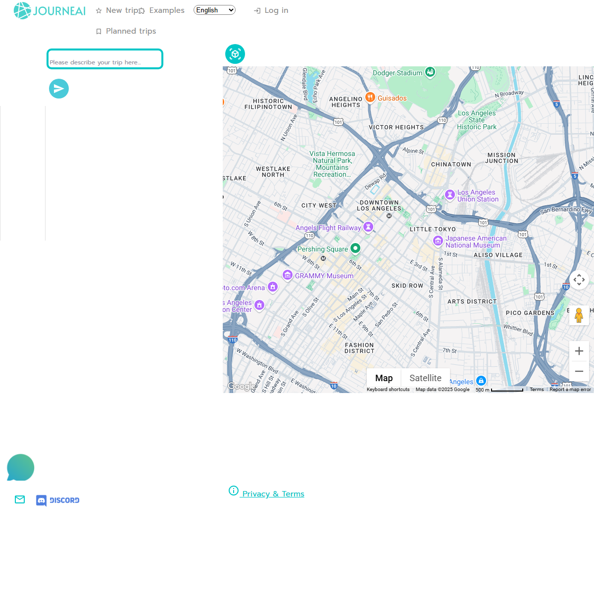
Task: Click the FASHION DISTRICT neighborhood label
Action: point(360,348)
